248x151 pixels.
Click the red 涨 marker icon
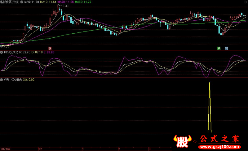click(50, 48)
